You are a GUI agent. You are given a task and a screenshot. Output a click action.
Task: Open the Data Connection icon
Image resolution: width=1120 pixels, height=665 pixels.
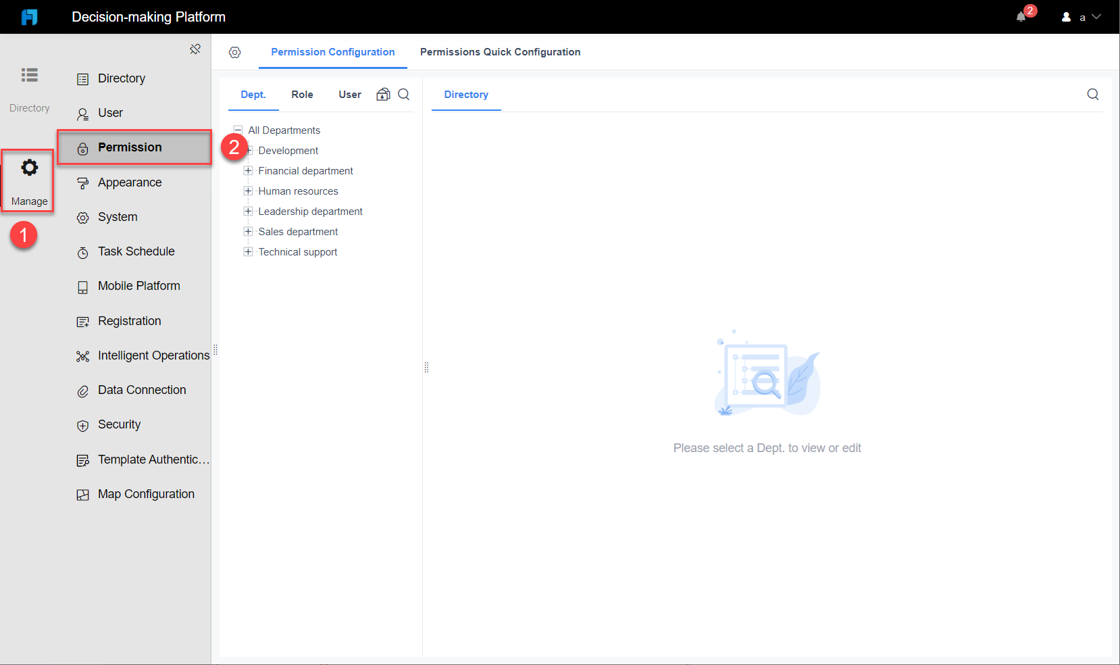pos(82,391)
